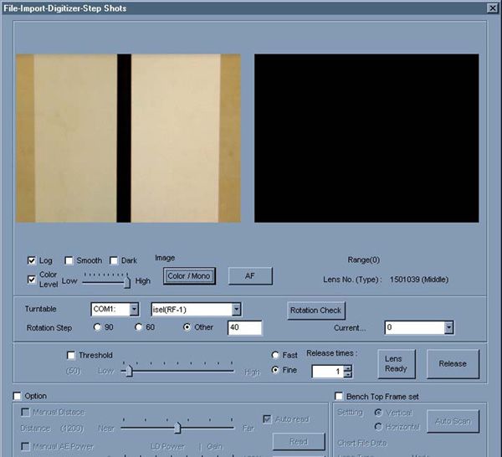
Task: Increase Release times with up arrow
Action: pos(348,368)
